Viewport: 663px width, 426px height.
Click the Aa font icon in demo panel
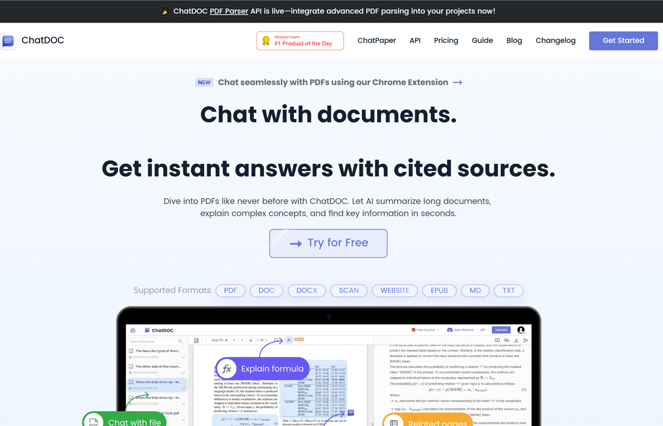[507, 340]
